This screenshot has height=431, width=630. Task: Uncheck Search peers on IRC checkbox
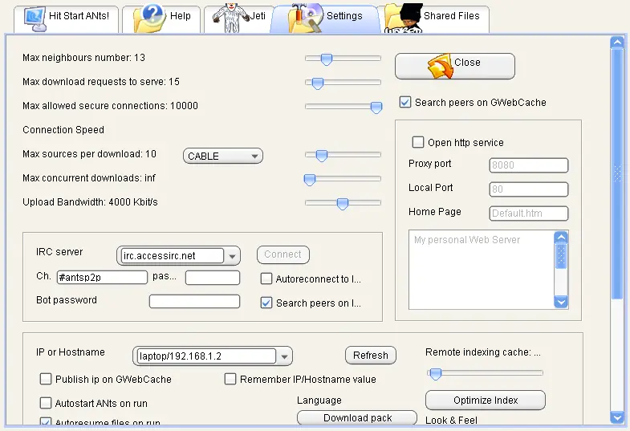pyautogui.click(x=266, y=303)
